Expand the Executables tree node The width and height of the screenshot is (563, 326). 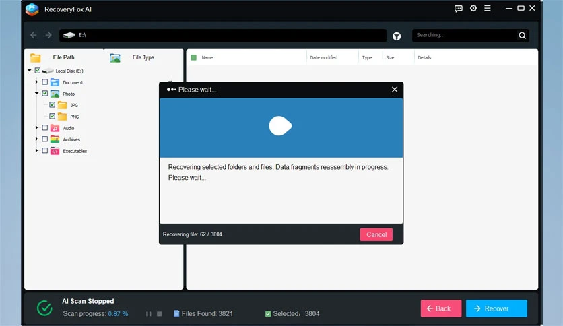tap(36, 150)
